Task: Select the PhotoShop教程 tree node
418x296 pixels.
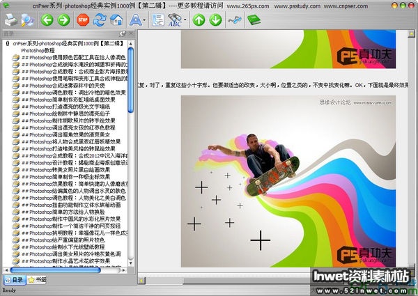Action: [x=38, y=50]
